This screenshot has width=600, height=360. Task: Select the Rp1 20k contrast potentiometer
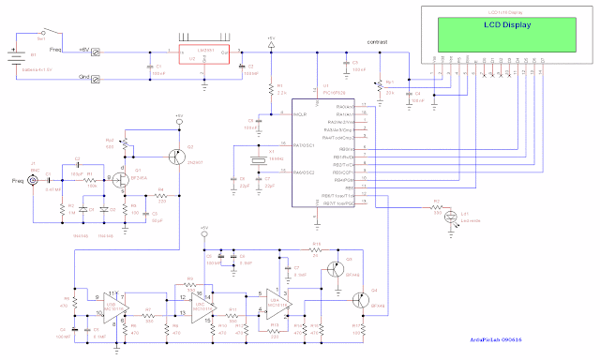tap(380, 86)
